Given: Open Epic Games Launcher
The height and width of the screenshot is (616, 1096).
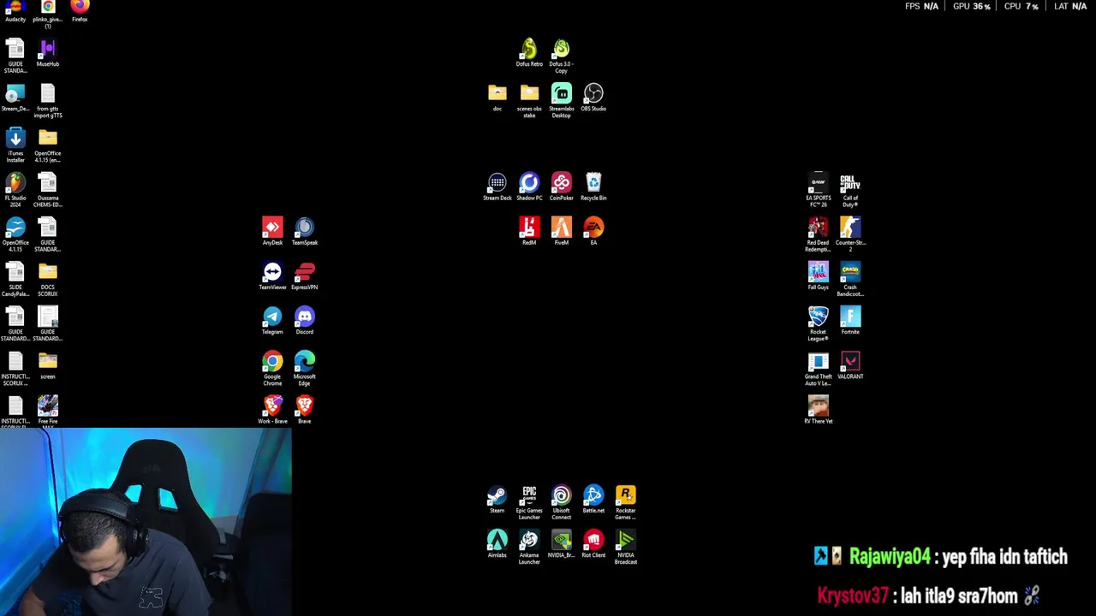Looking at the screenshot, I should coord(529,503).
